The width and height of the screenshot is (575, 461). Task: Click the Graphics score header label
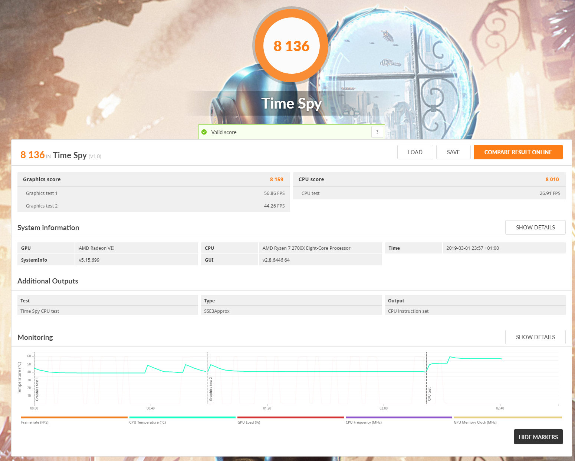(42, 179)
